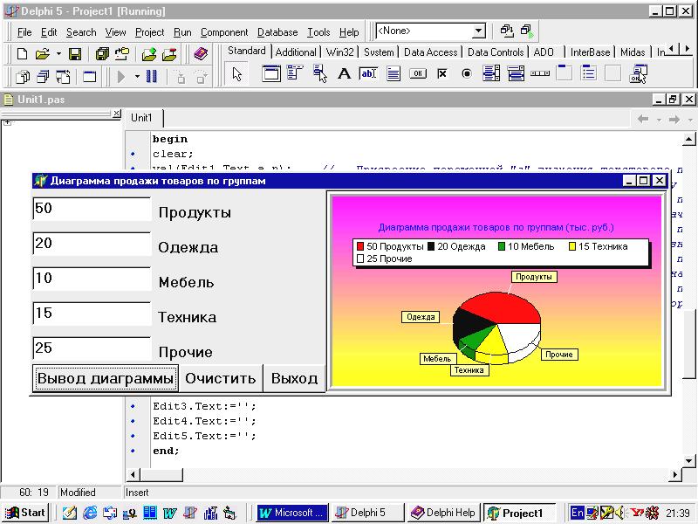
Task: Click the Open Project icon
Action: tap(122, 54)
